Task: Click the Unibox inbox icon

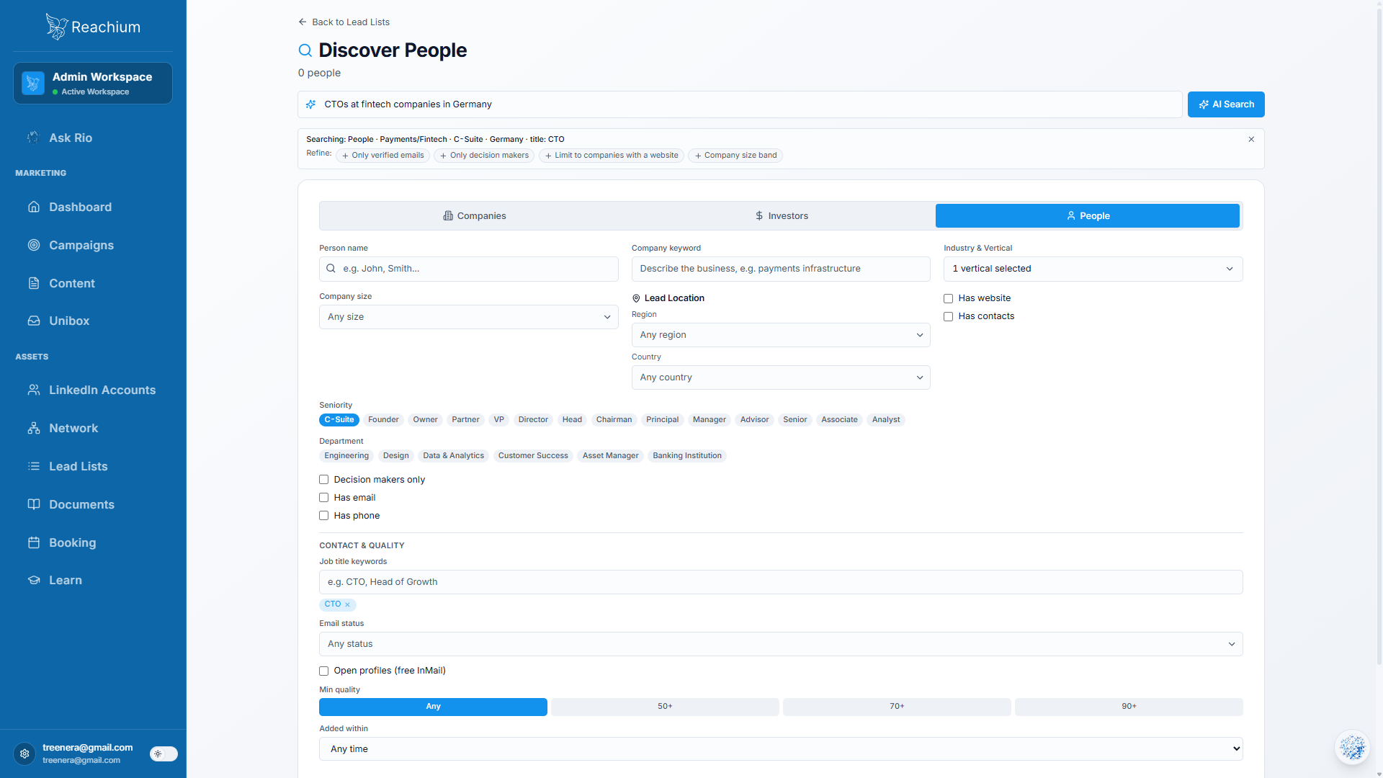Action: point(34,321)
